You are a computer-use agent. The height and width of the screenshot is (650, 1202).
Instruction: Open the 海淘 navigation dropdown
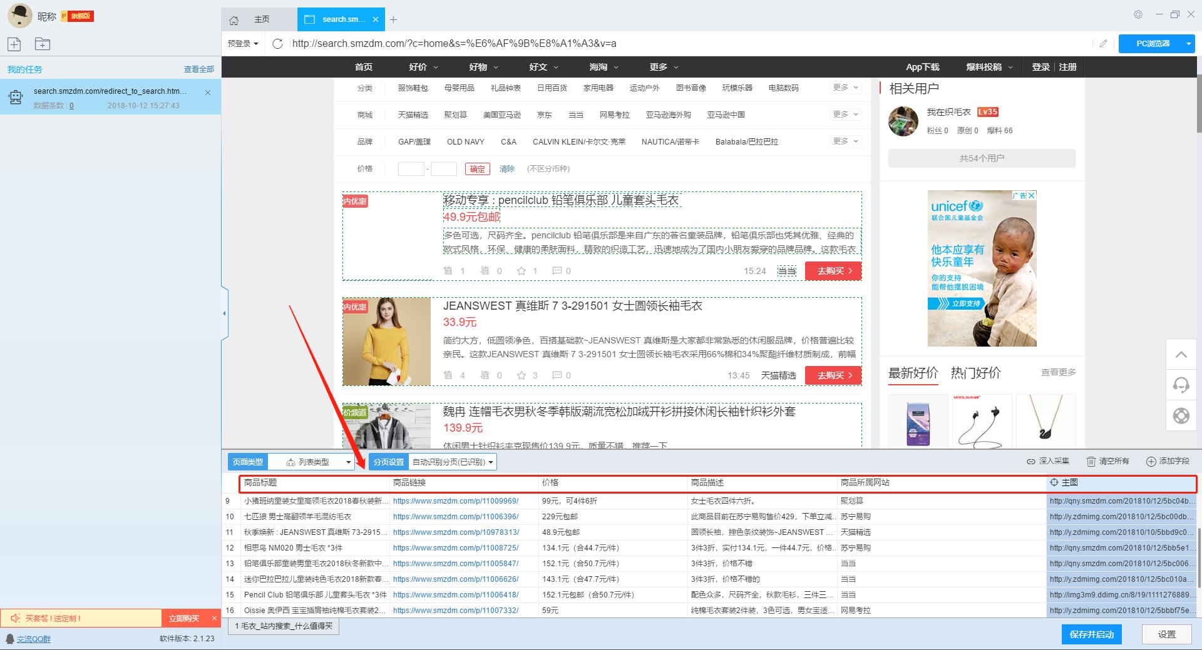click(604, 67)
